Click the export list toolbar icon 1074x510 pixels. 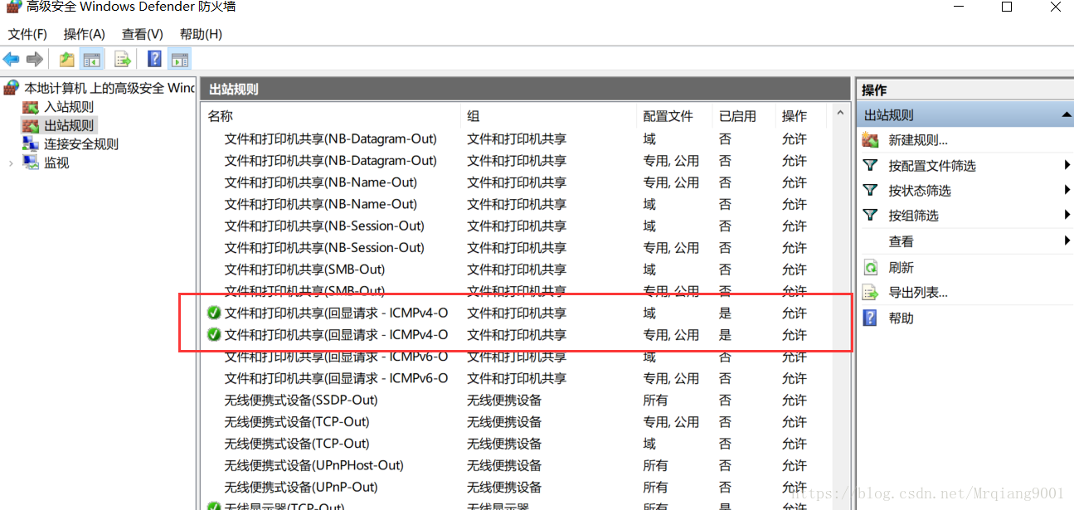123,58
